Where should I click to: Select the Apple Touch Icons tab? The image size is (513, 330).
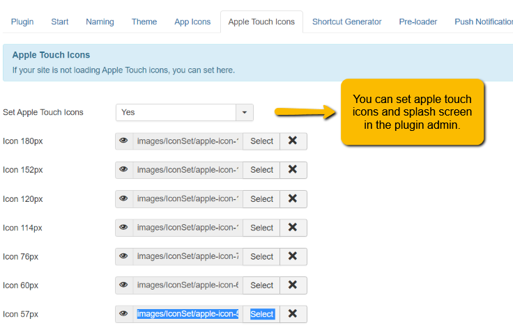[x=261, y=22]
